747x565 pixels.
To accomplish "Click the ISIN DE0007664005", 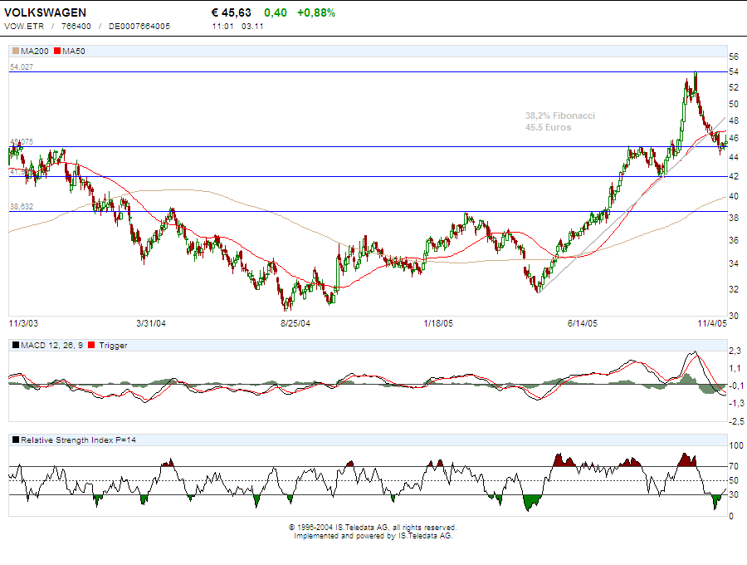I will pos(139,27).
